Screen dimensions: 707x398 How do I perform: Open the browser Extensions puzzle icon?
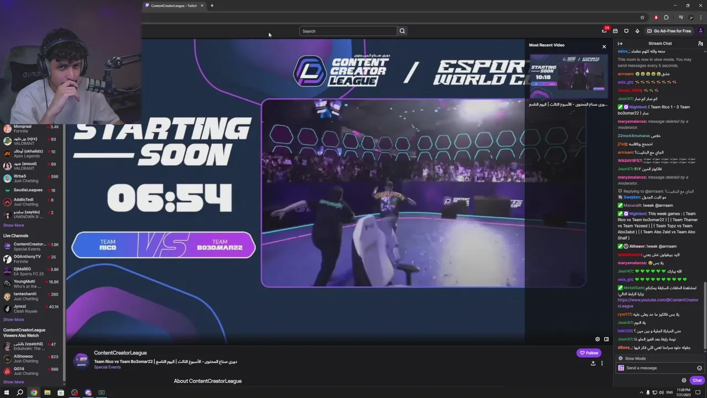(x=666, y=17)
